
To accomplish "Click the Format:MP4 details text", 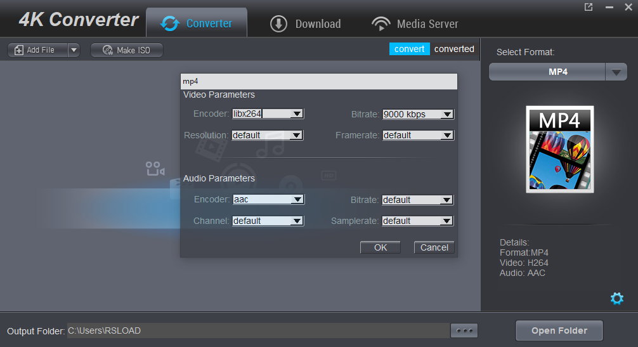I will click(524, 252).
